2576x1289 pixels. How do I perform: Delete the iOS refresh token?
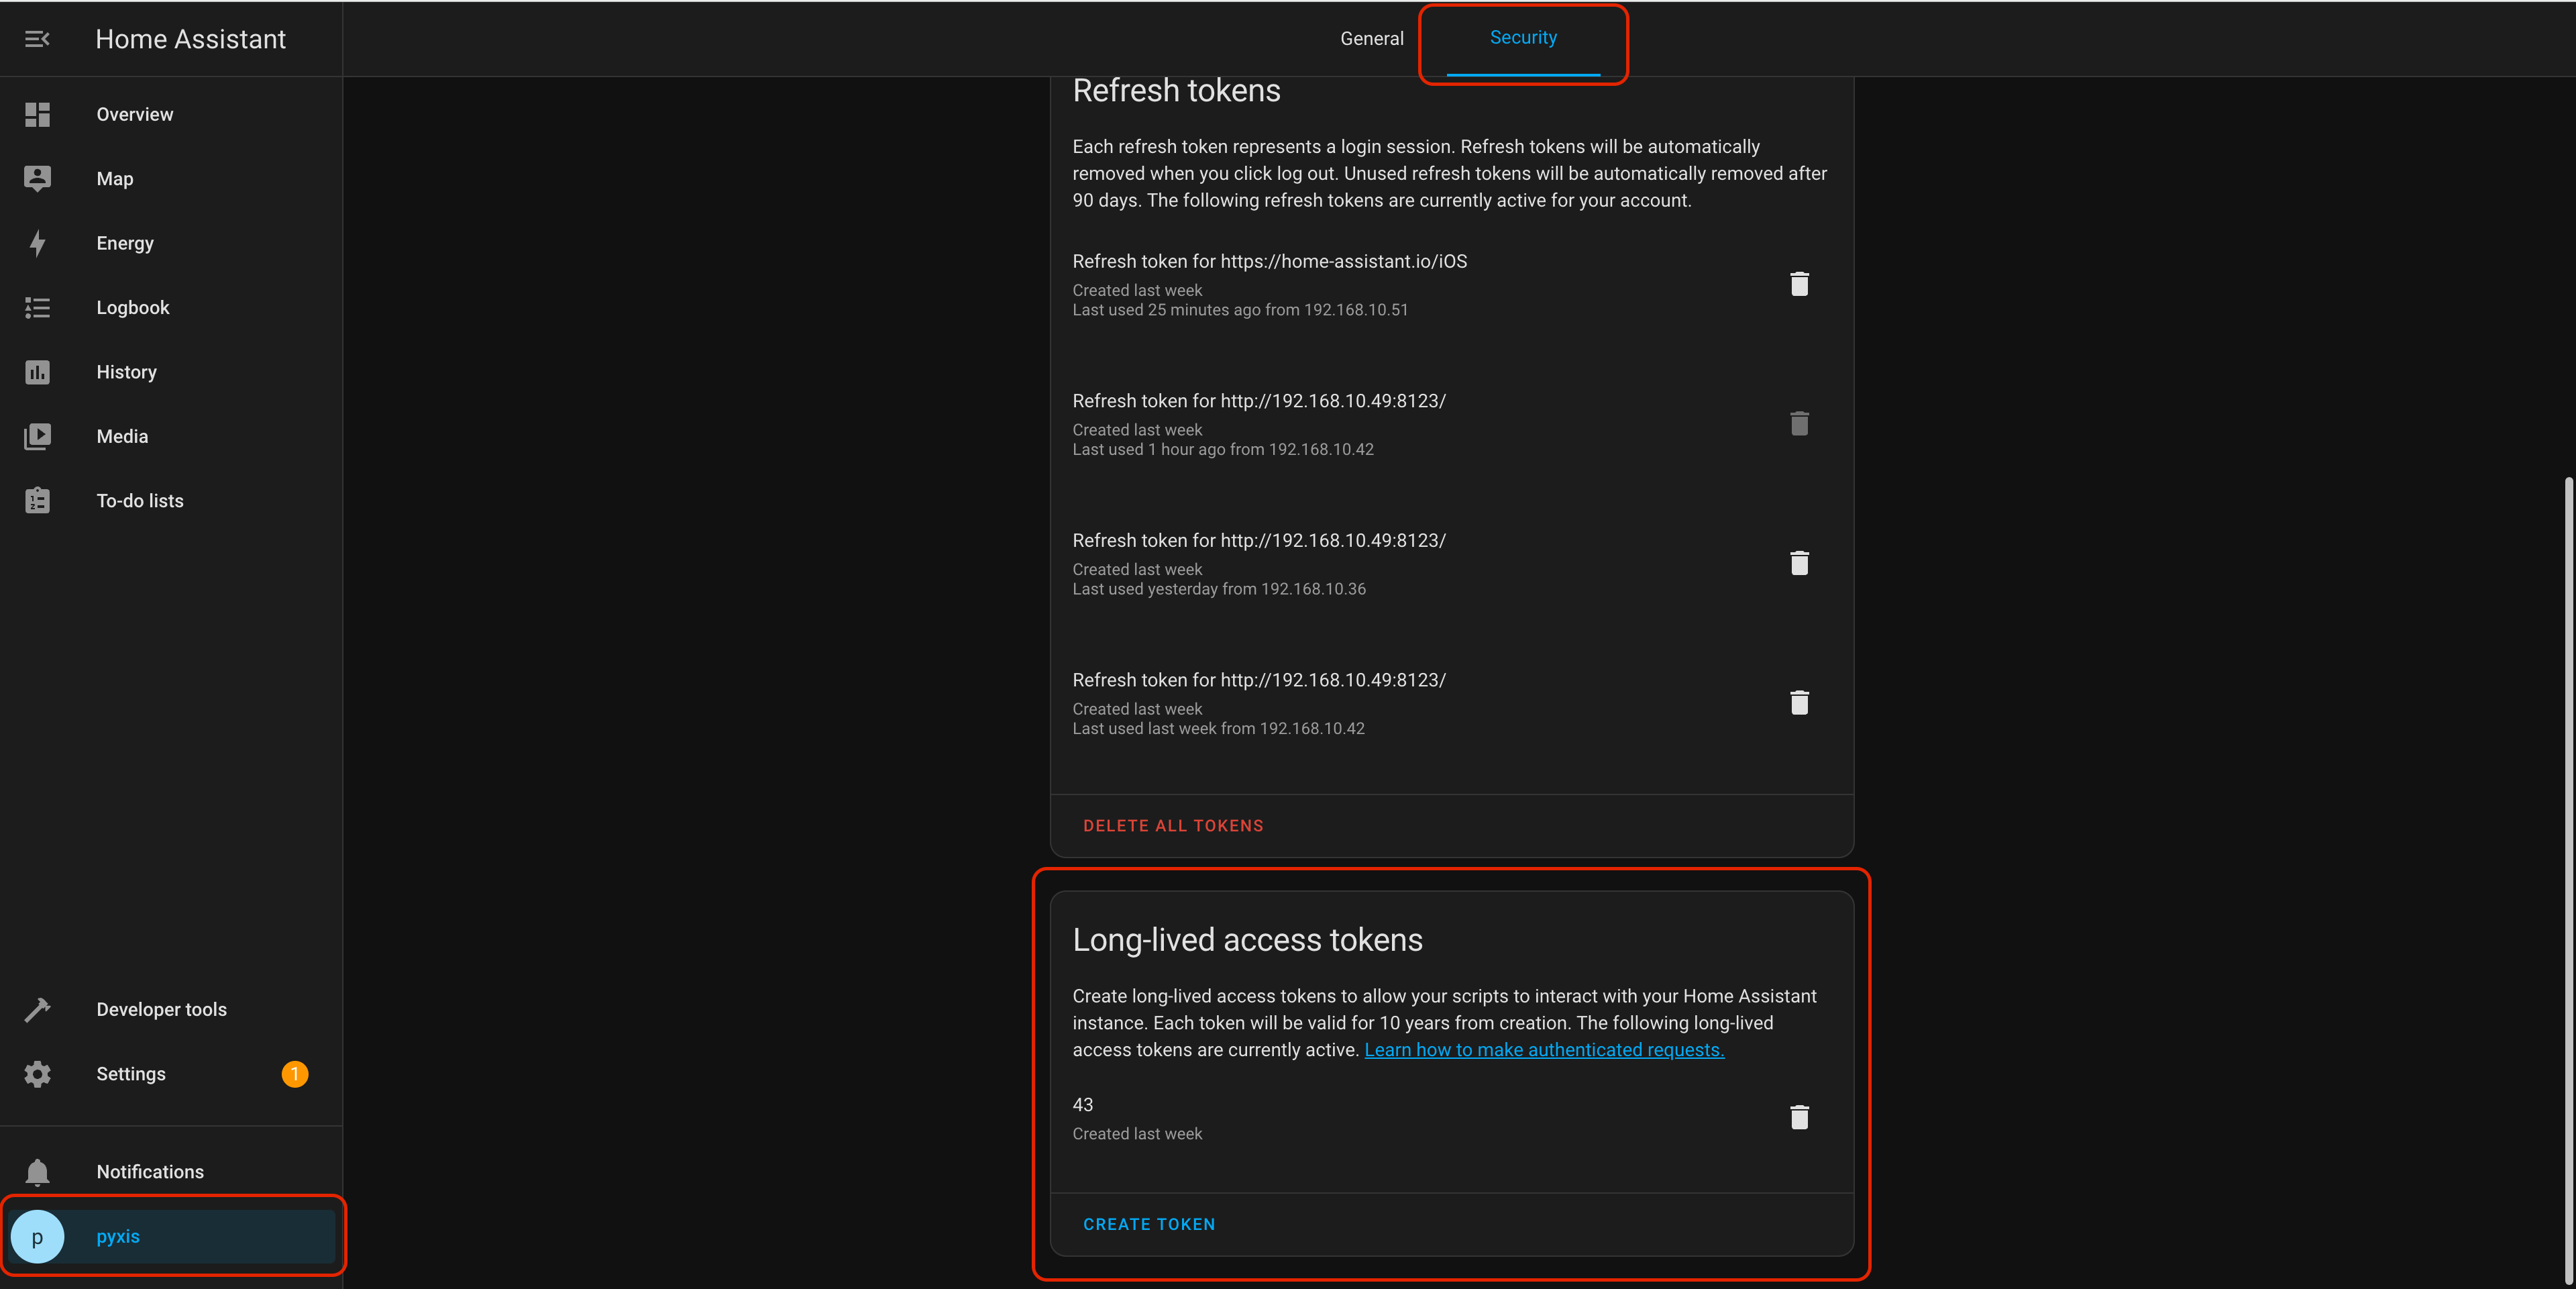[x=1799, y=285]
